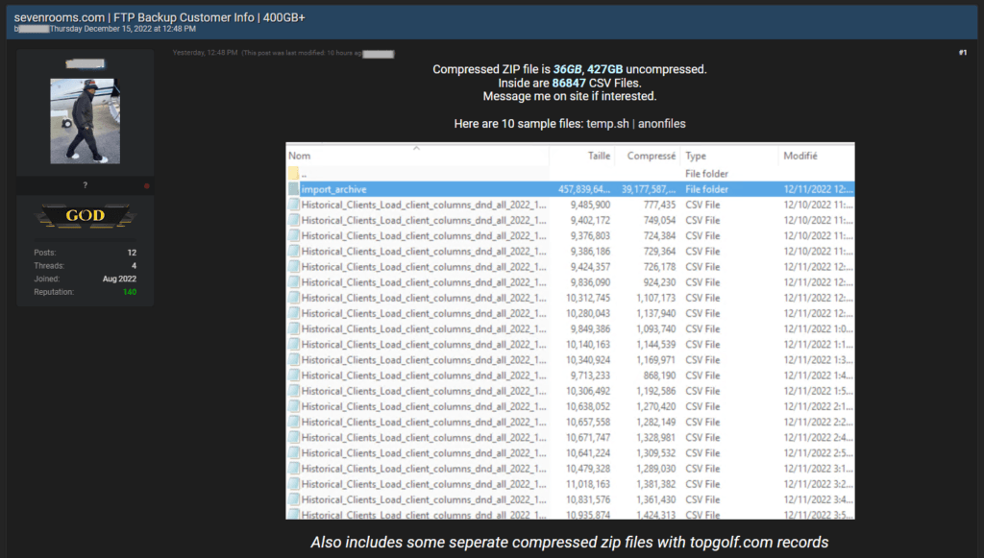Click the bold 86847 CSV file count

569,83
